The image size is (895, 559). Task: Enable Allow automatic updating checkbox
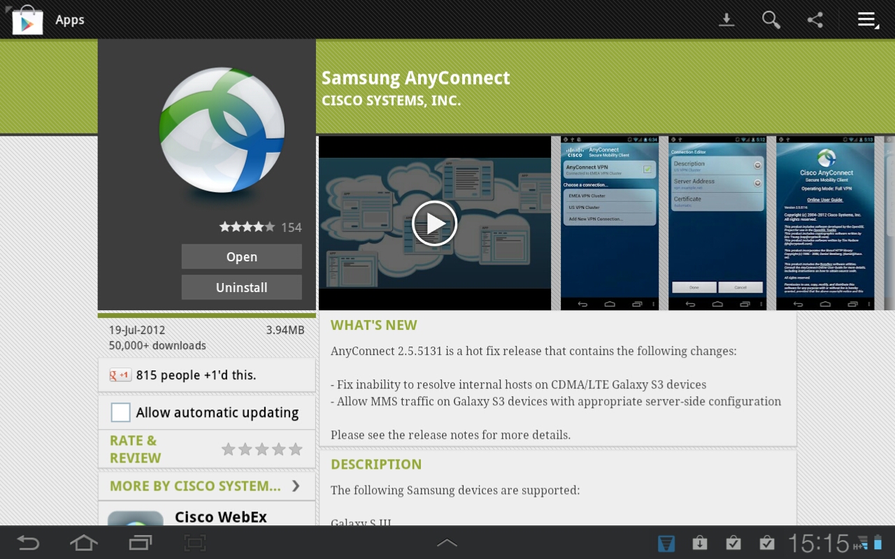click(121, 413)
